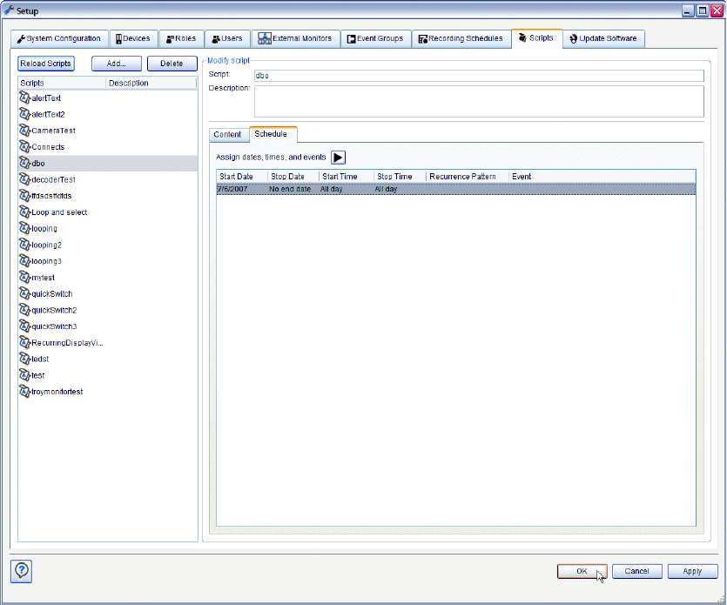Screen dimensions: 727x605
Task: Open the Recording Schedules tab
Action: (x=461, y=39)
